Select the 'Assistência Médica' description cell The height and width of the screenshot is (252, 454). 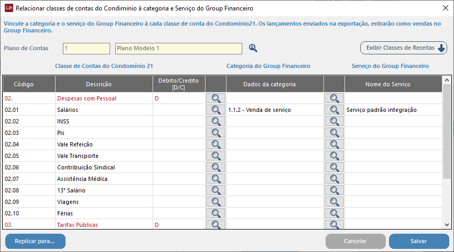[x=104, y=179]
